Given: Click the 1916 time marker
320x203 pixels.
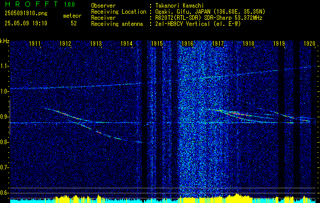Looking at the screenshot, I should click(187, 44).
